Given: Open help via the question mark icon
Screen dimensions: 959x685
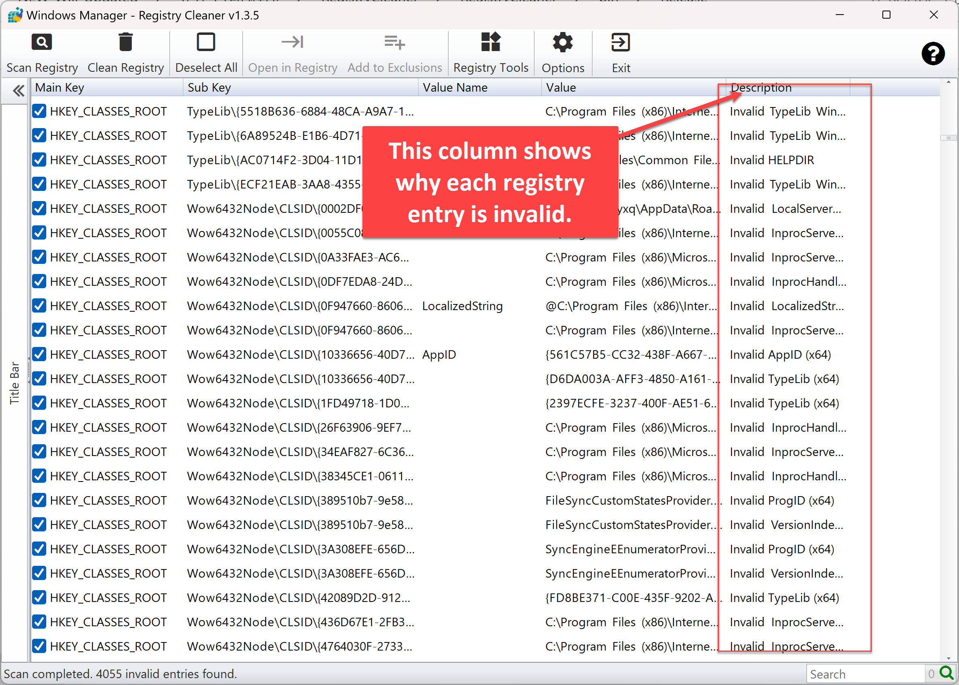Looking at the screenshot, I should click(933, 54).
